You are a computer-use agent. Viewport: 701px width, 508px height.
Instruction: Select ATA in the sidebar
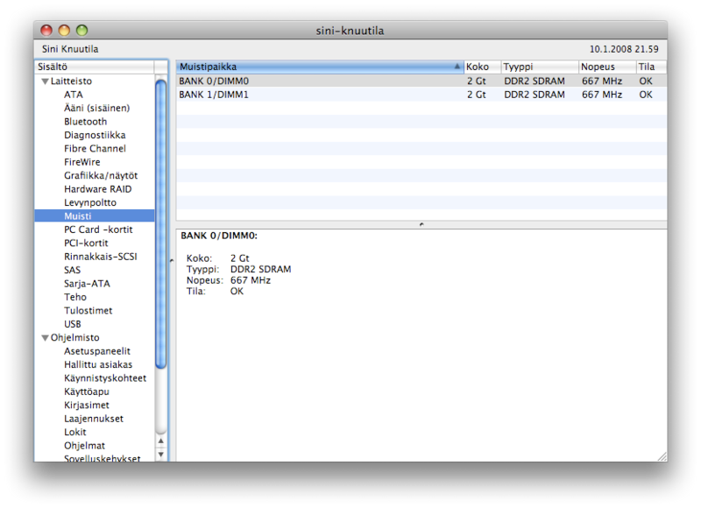click(74, 95)
